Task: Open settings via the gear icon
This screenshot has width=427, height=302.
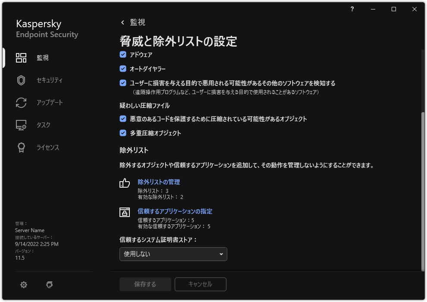Action: (x=23, y=285)
